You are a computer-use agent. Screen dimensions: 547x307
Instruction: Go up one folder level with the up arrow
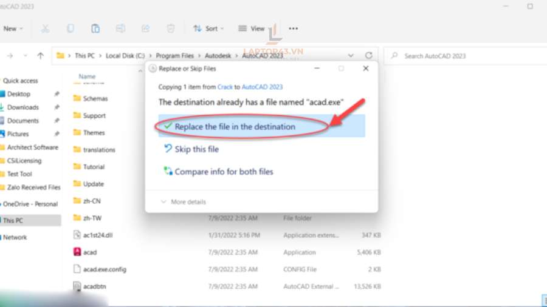coord(40,56)
